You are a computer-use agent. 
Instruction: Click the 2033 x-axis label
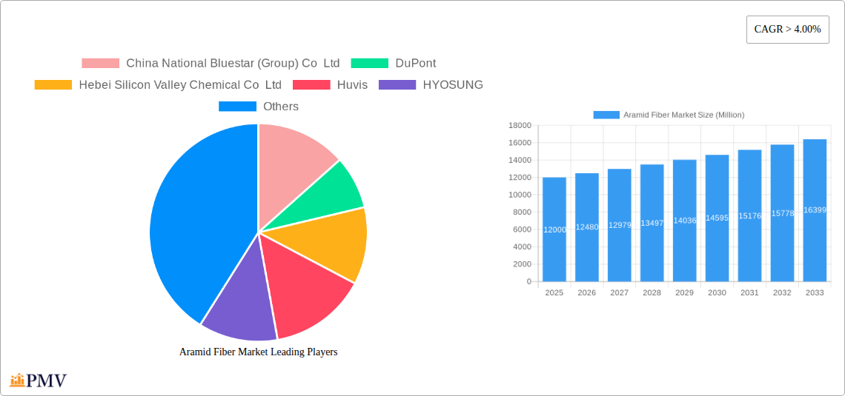click(815, 292)
